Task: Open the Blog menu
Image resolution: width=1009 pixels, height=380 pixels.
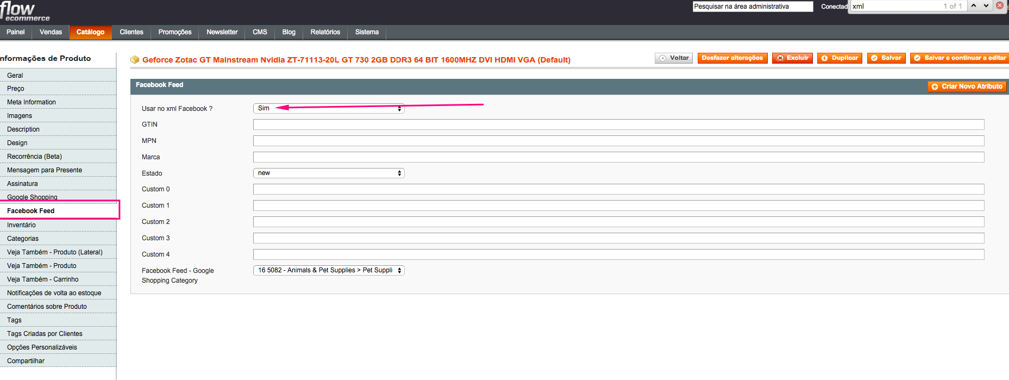Action: [289, 32]
